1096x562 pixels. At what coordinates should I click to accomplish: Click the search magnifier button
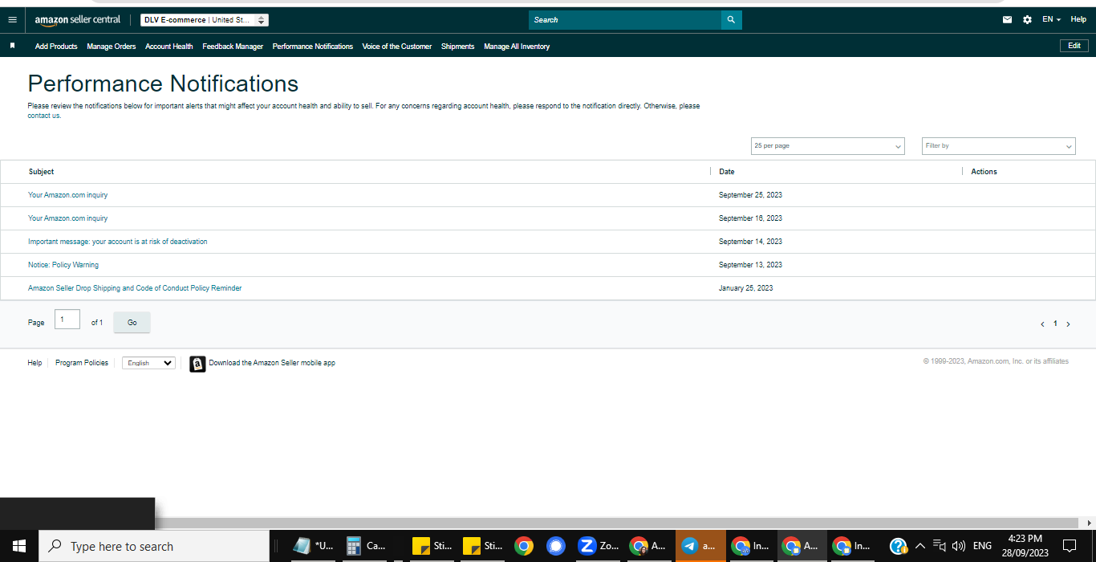coord(731,19)
